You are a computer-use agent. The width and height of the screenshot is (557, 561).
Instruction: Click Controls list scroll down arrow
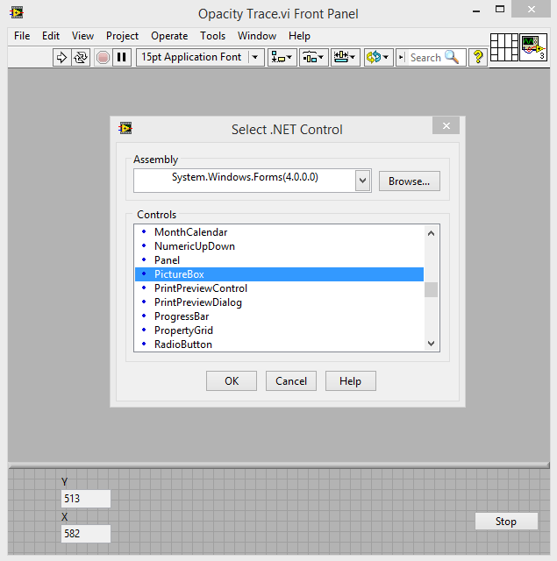click(x=431, y=344)
